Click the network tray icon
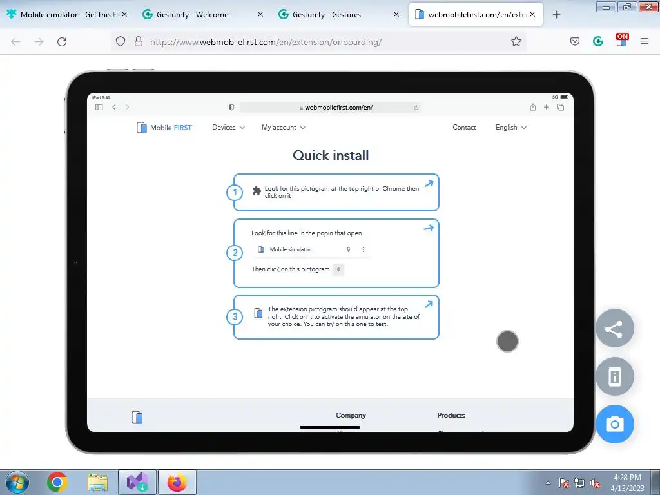The image size is (660, 495). coord(579,483)
